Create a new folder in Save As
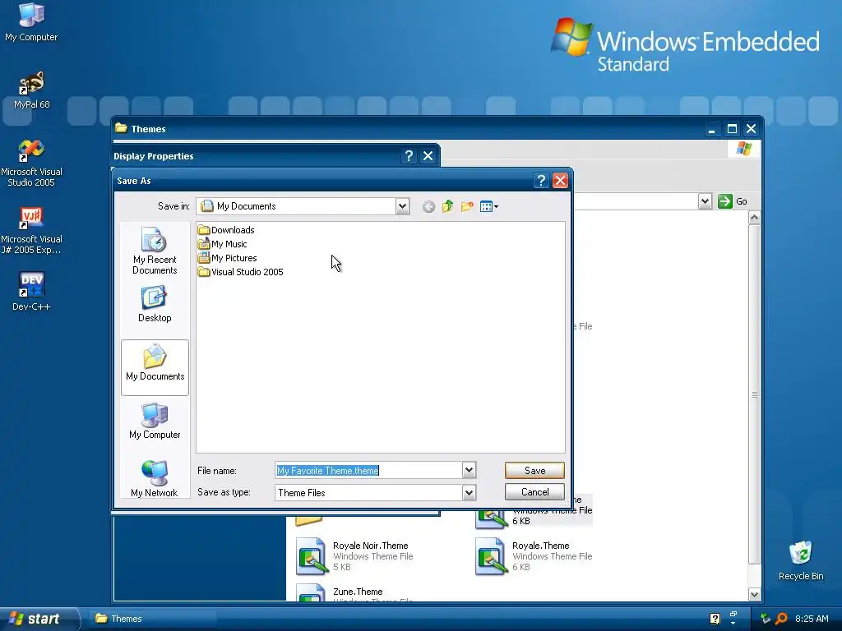The image size is (842, 631). pos(467,206)
